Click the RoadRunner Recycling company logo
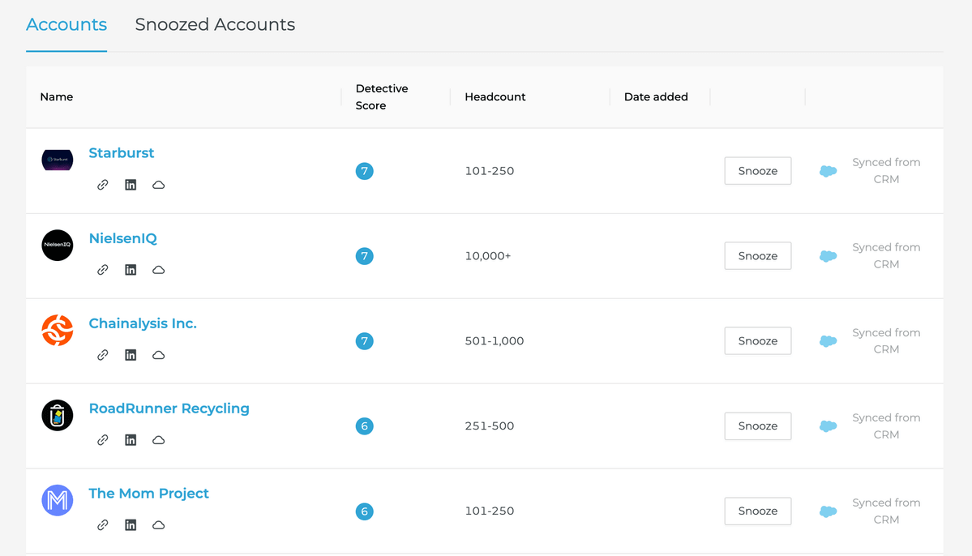This screenshot has width=972, height=556. [x=57, y=415]
